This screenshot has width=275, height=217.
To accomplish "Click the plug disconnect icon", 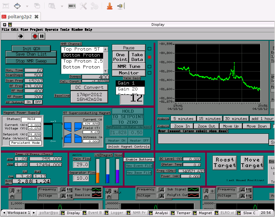I will [x=121, y=6].
